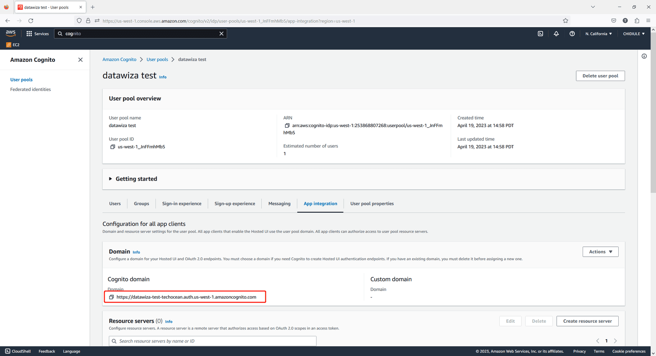Switch to the User pool properties tab
Image resolution: width=656 pixels, height=356 pixels.
click(x=372, y=204)
